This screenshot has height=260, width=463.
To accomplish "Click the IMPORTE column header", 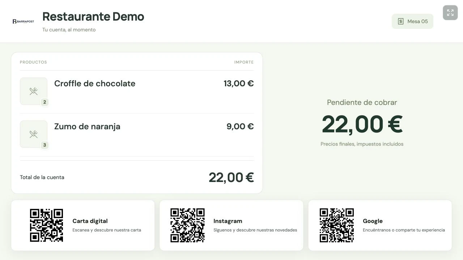I will (244, 62).
